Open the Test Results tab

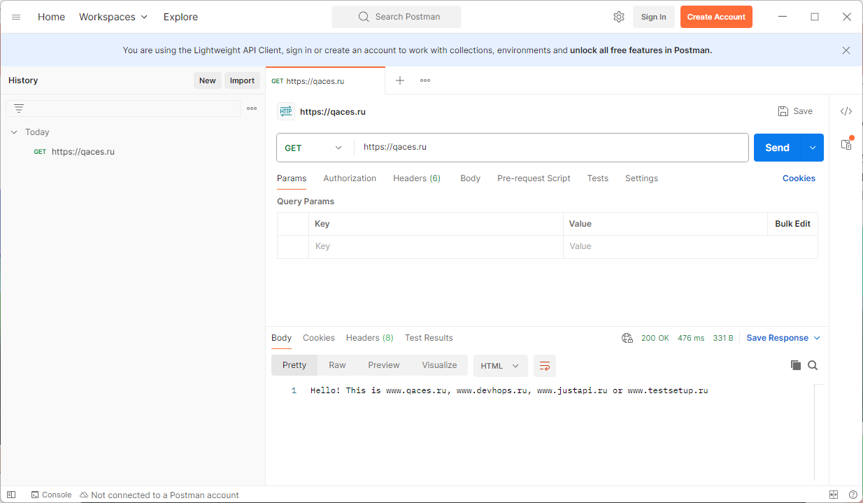click(429, 338)
